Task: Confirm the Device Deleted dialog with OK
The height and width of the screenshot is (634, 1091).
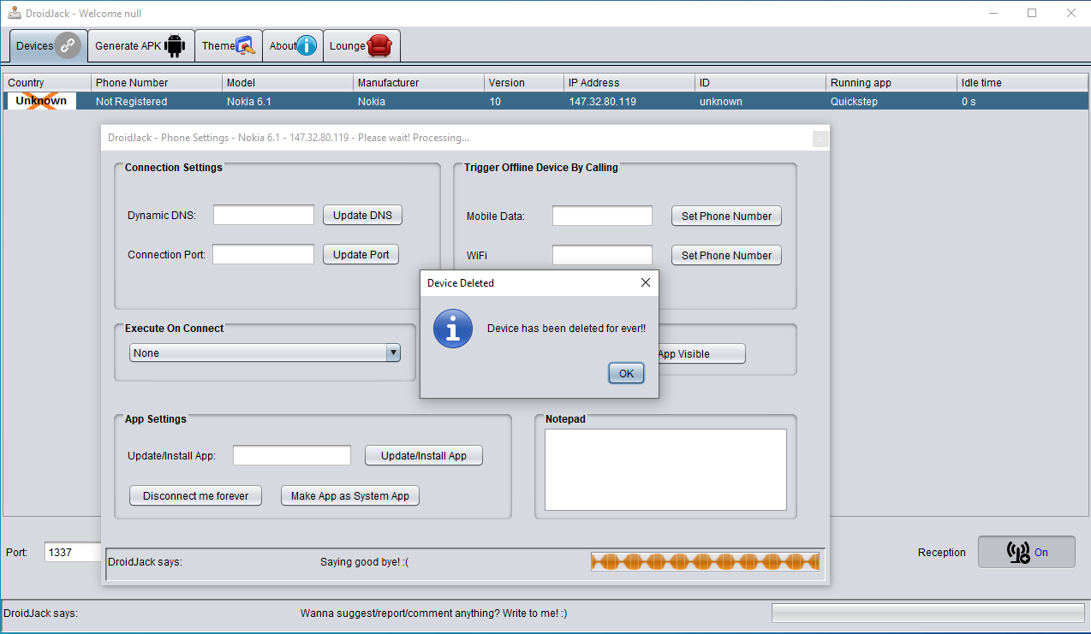Action: (x=626, y=373)
